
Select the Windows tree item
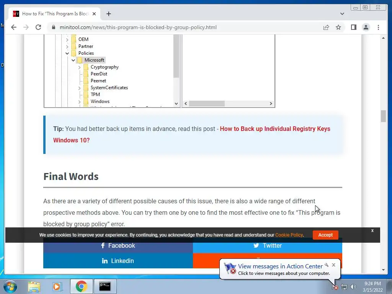(100, 101)
